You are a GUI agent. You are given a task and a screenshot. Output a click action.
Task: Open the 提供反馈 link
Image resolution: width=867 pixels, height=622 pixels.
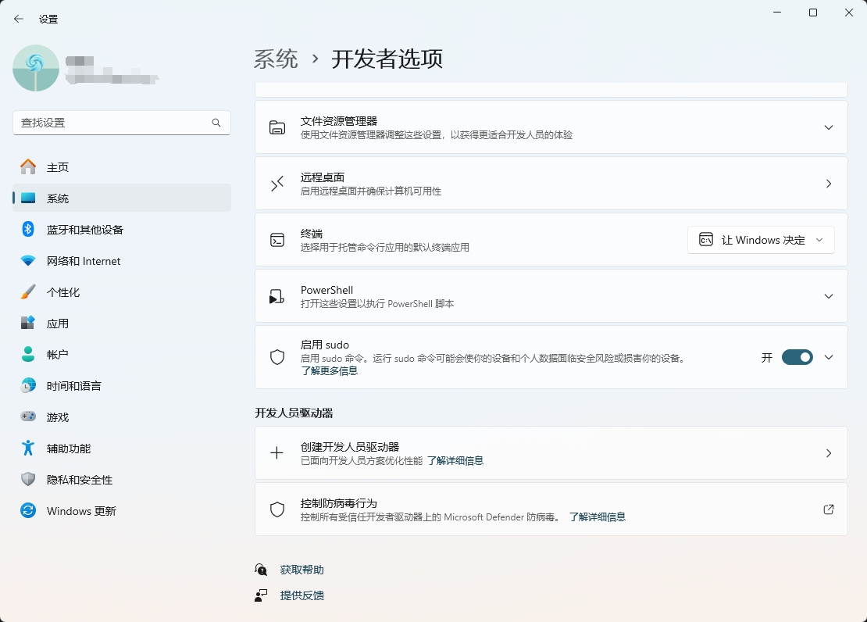click(x=302, y=595)
